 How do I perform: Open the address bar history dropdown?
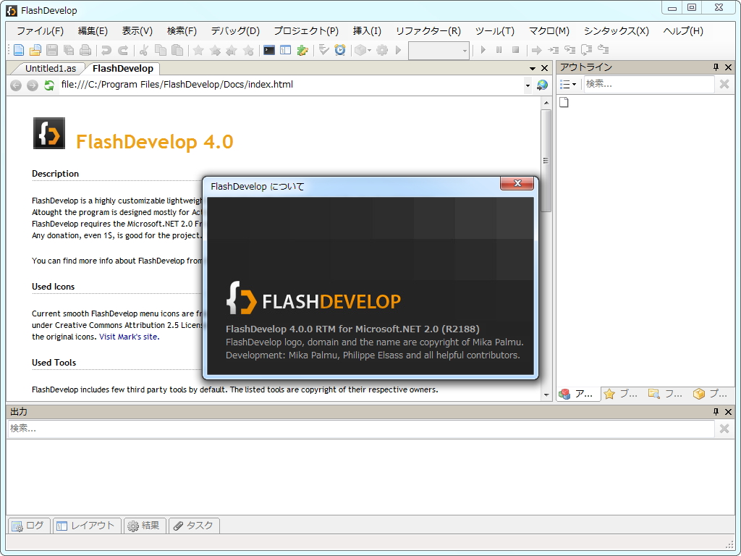528,84
